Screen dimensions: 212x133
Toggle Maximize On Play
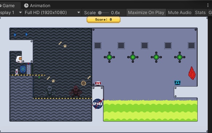pos(146,13)
